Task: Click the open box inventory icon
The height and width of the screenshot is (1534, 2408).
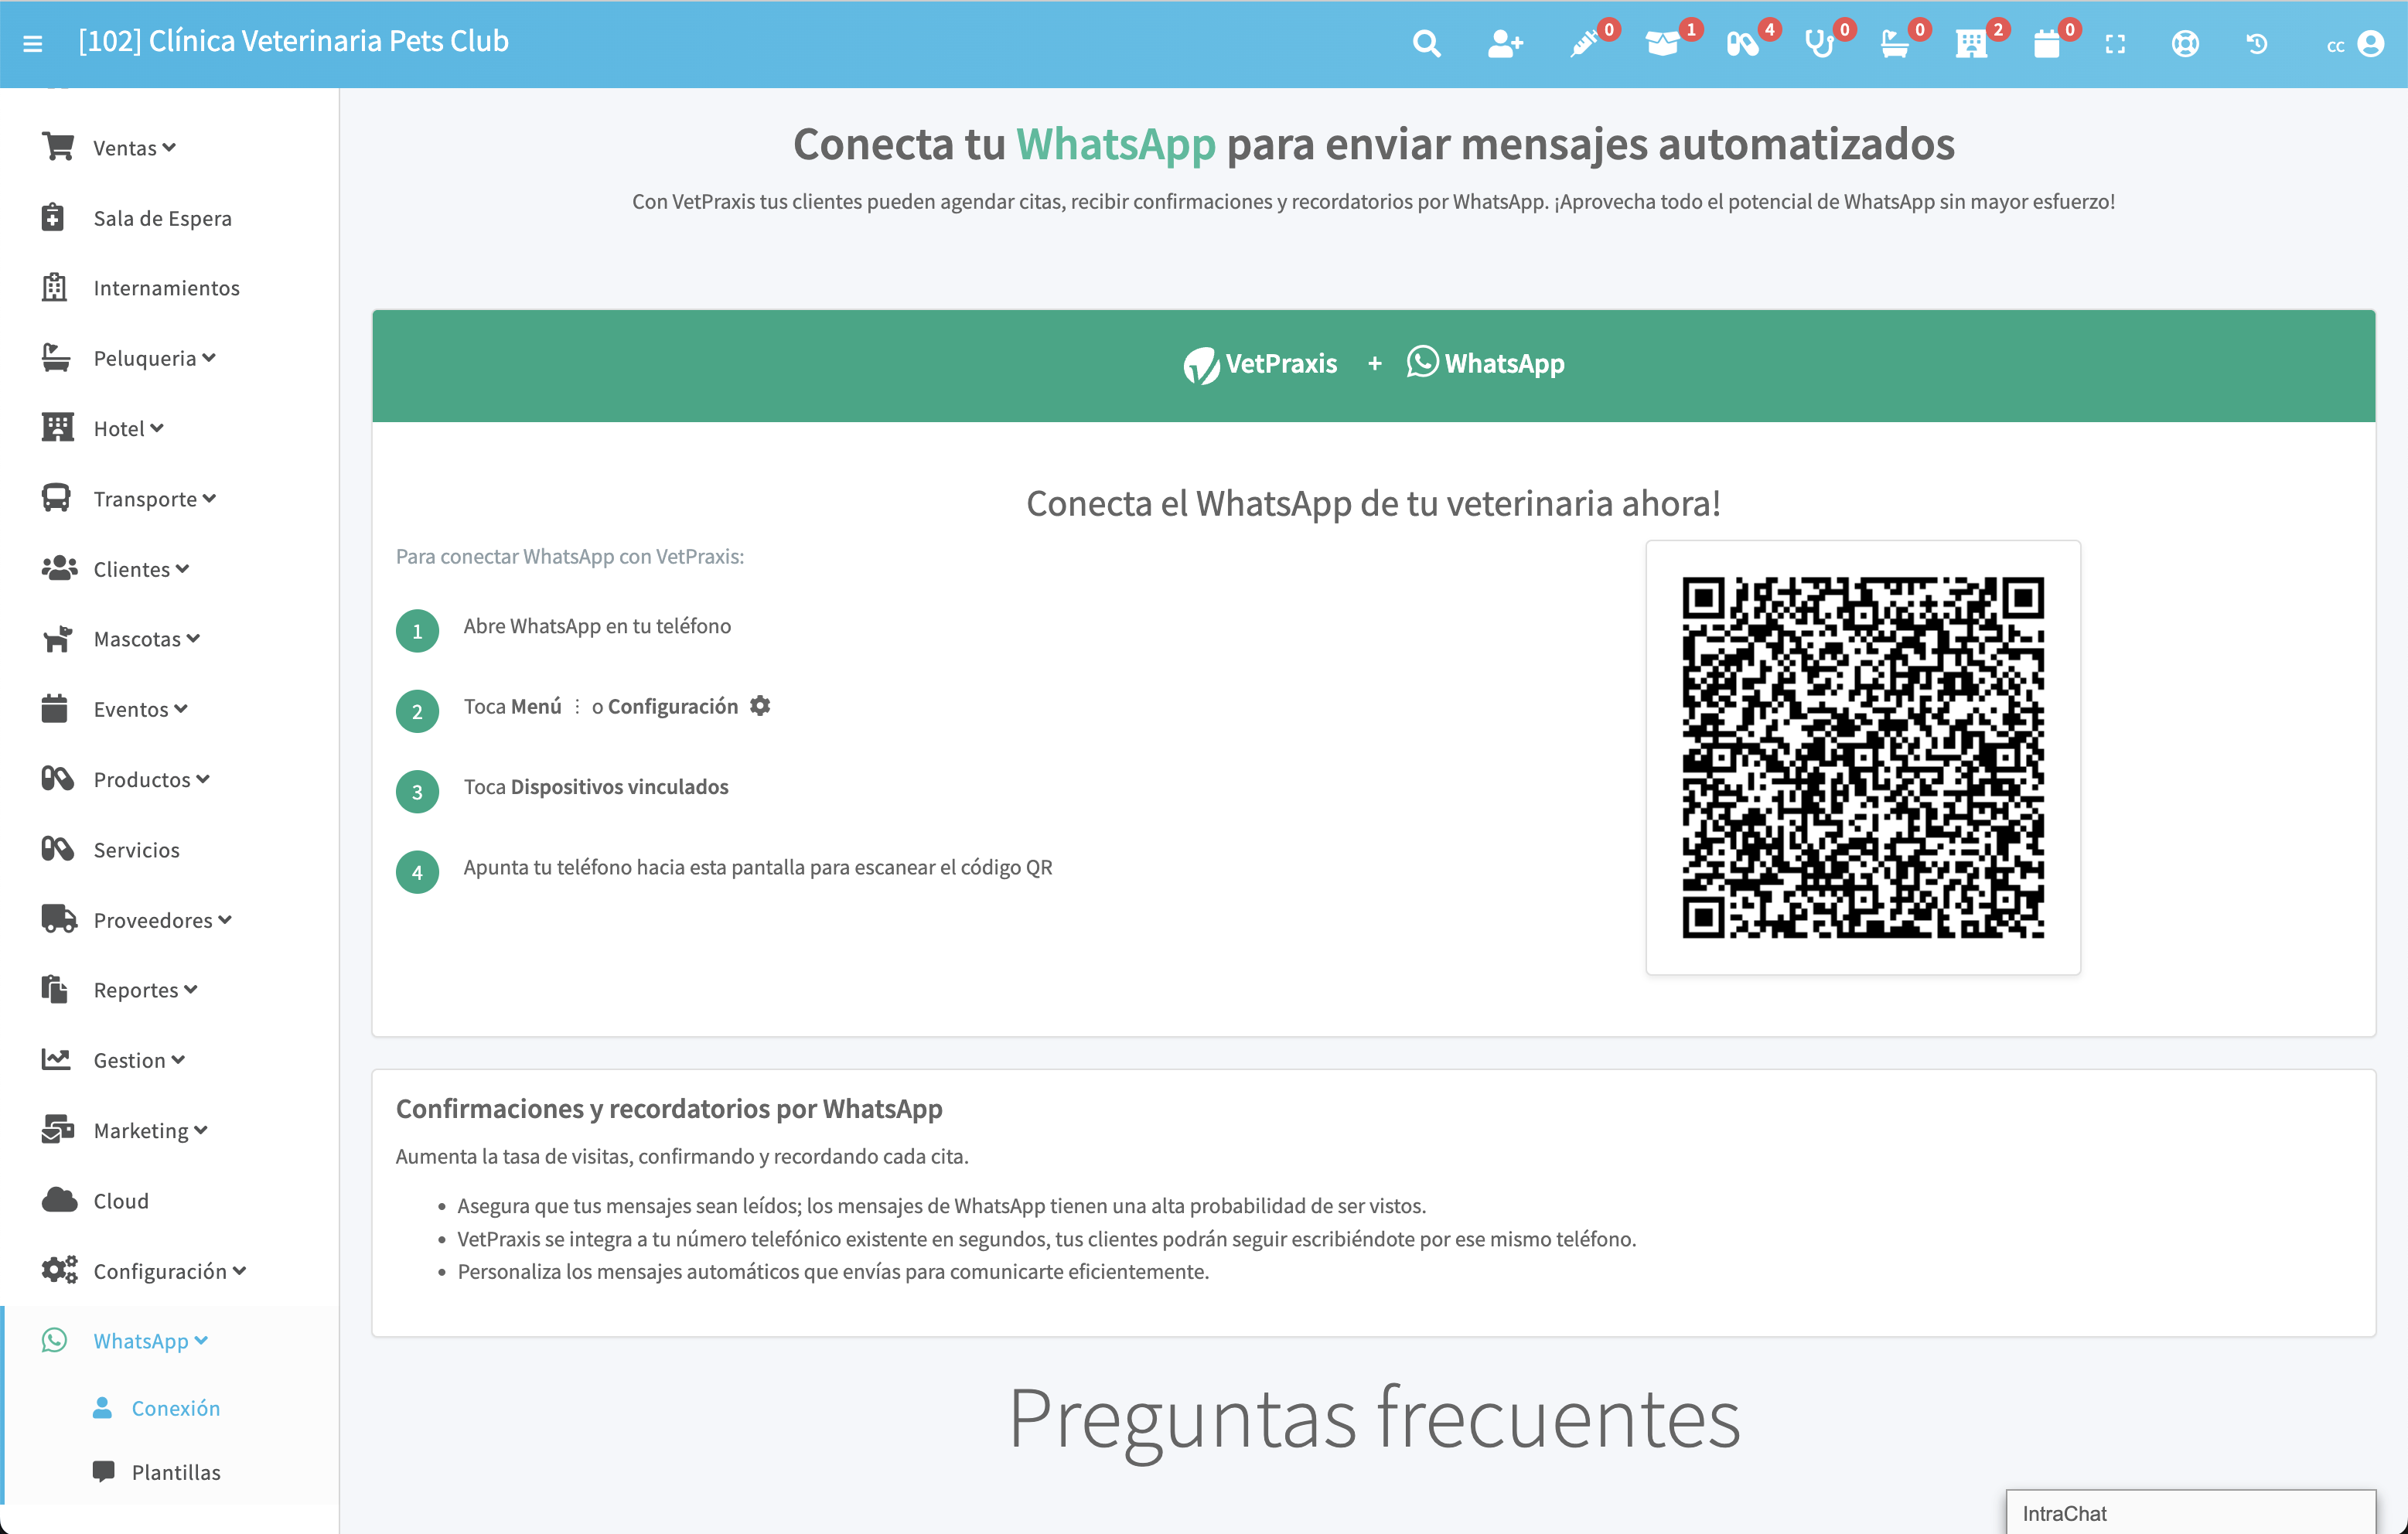Action: 1662,44
